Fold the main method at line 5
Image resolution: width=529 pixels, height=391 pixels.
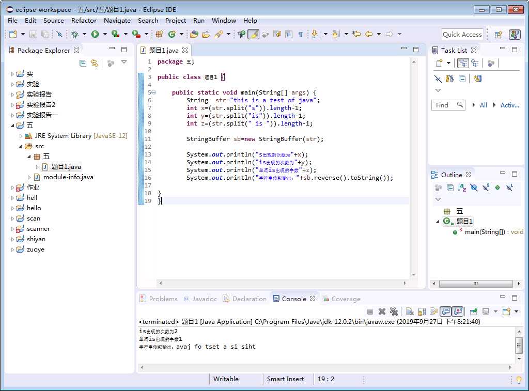pos(154,92)
